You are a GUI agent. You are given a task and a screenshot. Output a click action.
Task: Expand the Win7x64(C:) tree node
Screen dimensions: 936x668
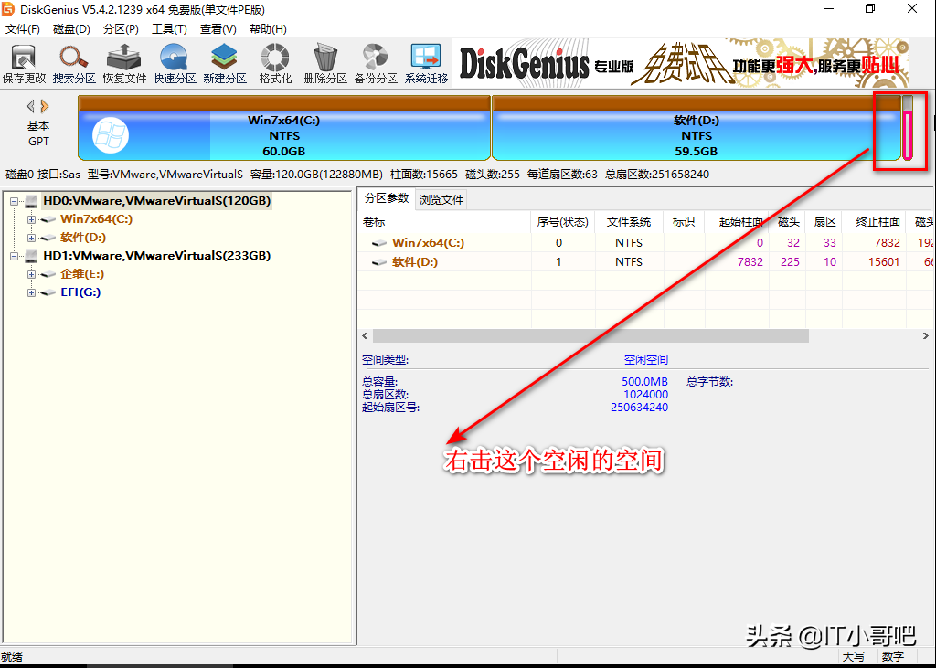(31, 219)
